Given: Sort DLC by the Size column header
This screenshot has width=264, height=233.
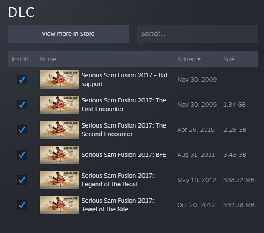Looking at the screenshot, I should (229, 59).
